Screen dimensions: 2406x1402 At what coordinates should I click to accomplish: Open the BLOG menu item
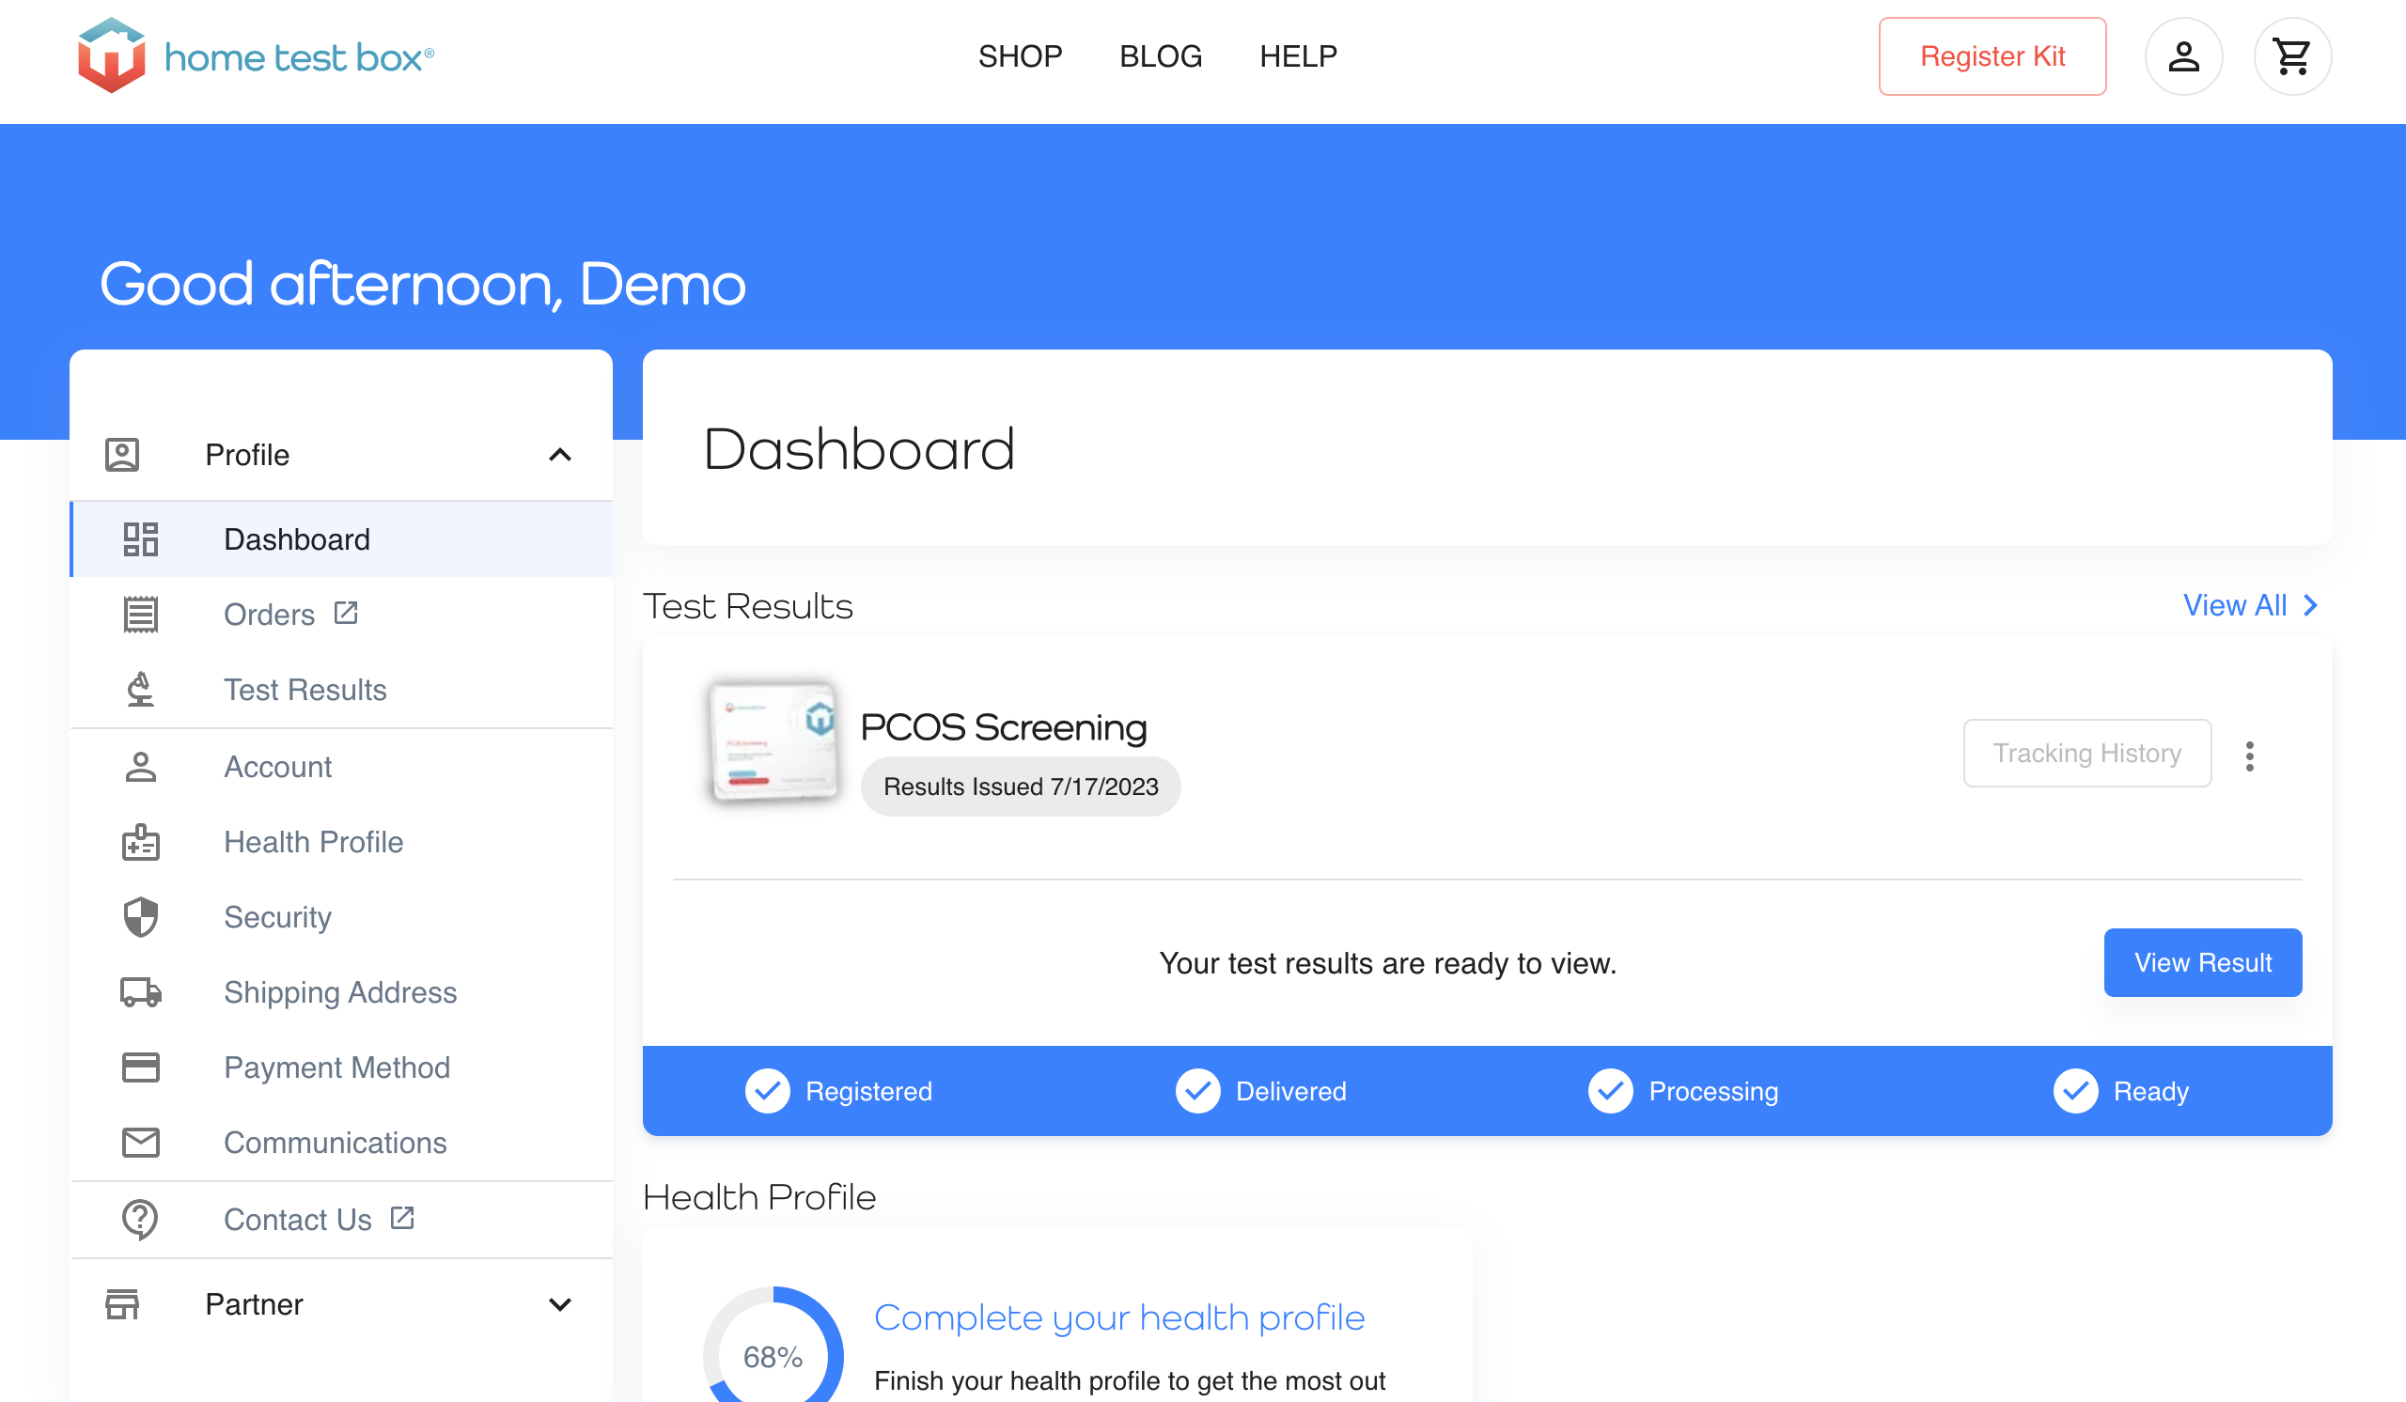pyautogui.click(x=1160, y=56)
